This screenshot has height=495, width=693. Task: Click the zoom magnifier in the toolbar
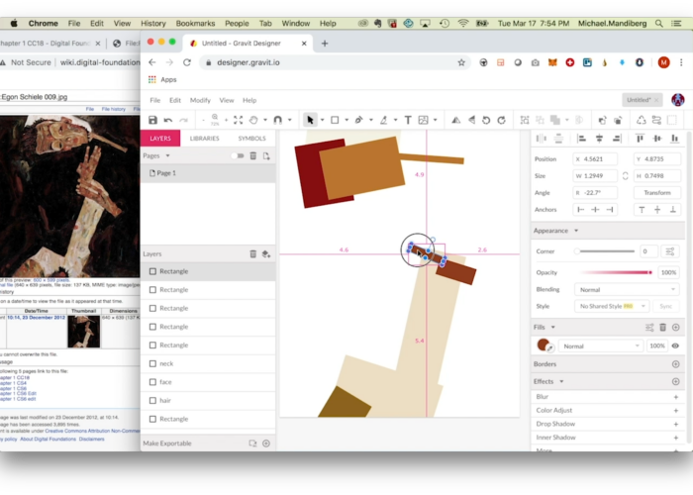click(215, 118)
